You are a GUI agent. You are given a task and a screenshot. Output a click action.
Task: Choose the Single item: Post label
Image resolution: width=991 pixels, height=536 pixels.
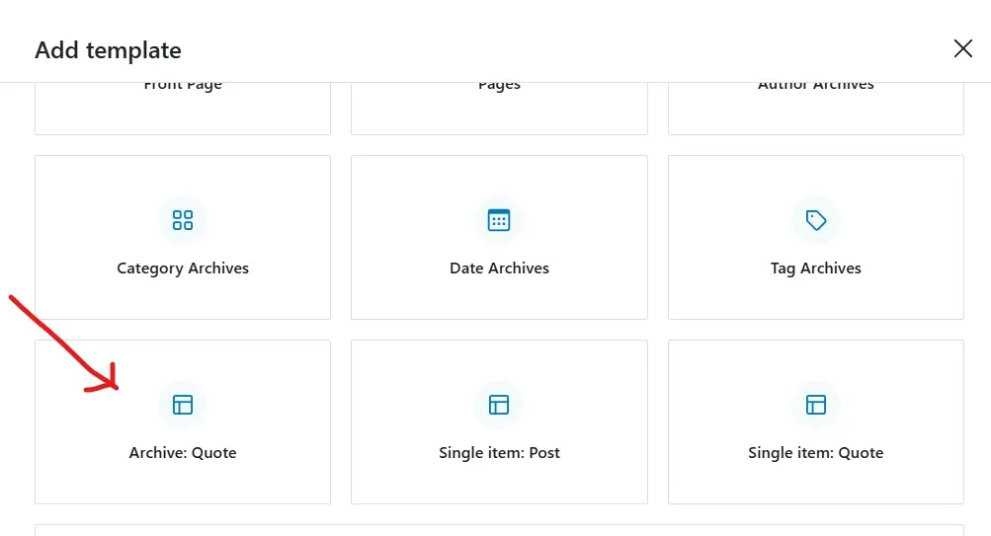click(x=499, y=453)
